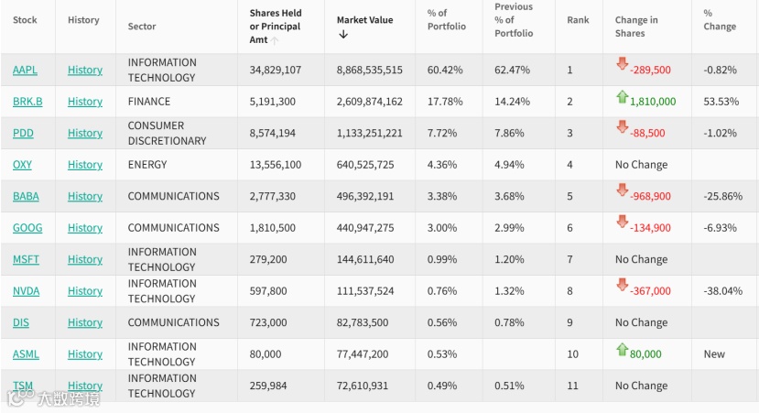The width and height of the screenshot is (759, 413).
Task: Click the green up arrow in BRK.B row
Action: tap(622, 96)
